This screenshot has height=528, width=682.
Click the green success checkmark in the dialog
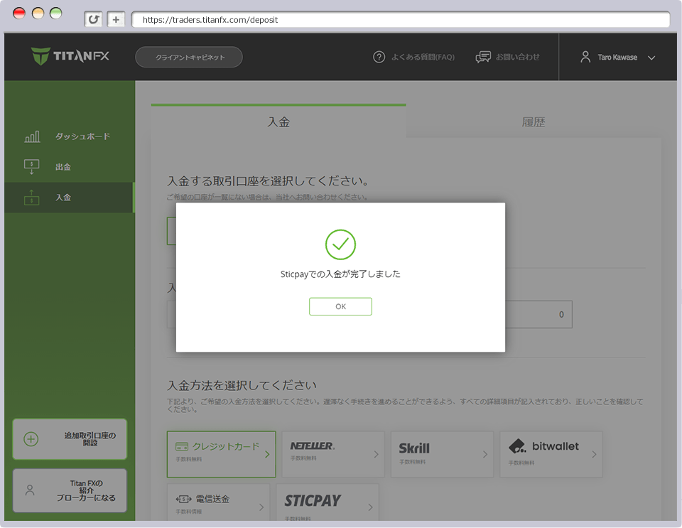(x=340, y=244)
